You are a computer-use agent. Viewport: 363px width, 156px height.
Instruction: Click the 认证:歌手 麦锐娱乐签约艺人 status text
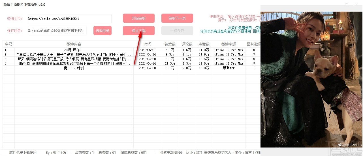click(x=209, y=152)
